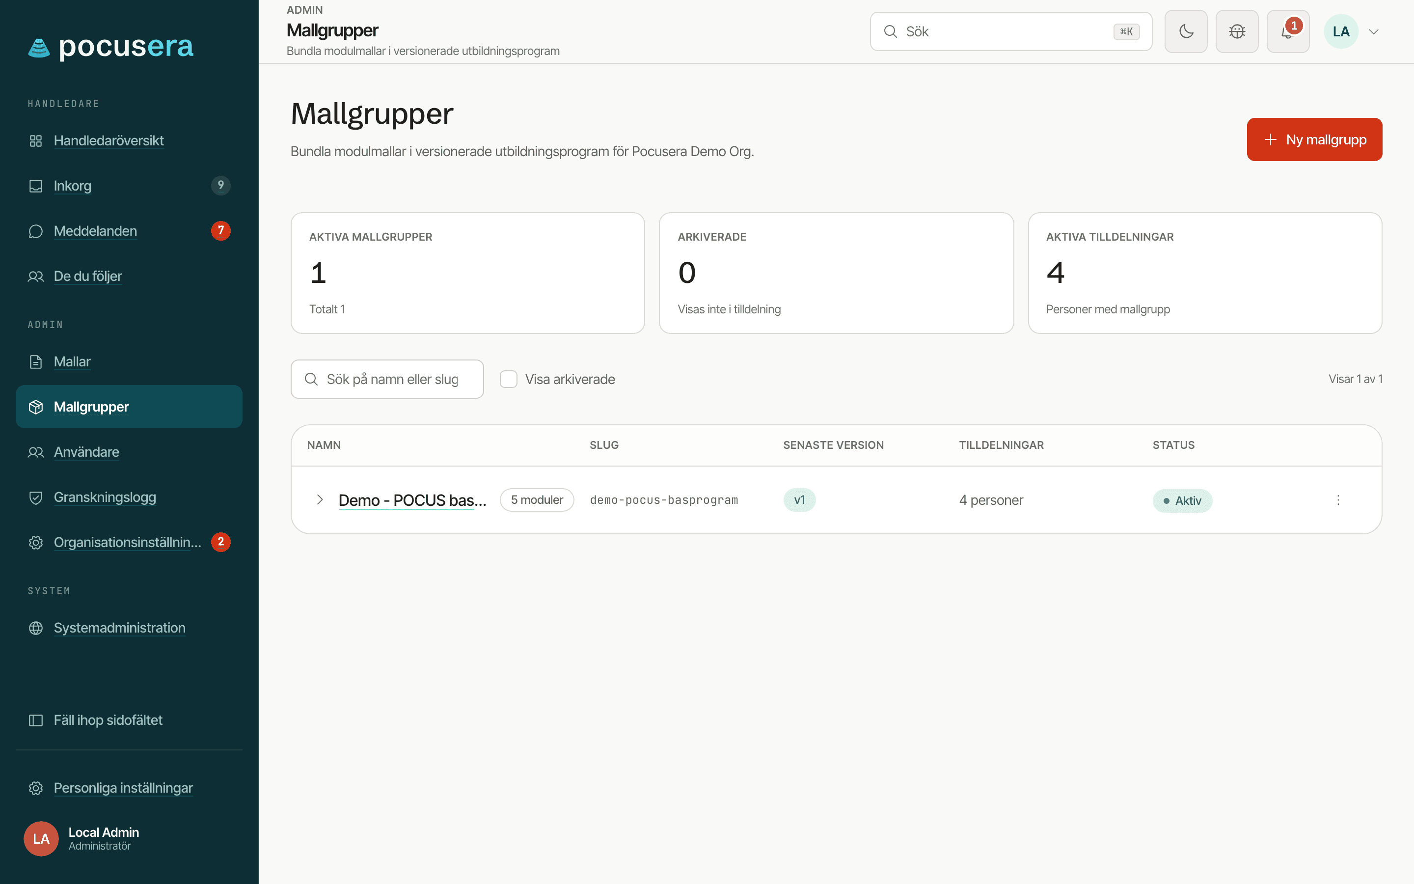Open Granskningslogg in the sidebar
The image size is (1414, 884).
pos(129,497)
